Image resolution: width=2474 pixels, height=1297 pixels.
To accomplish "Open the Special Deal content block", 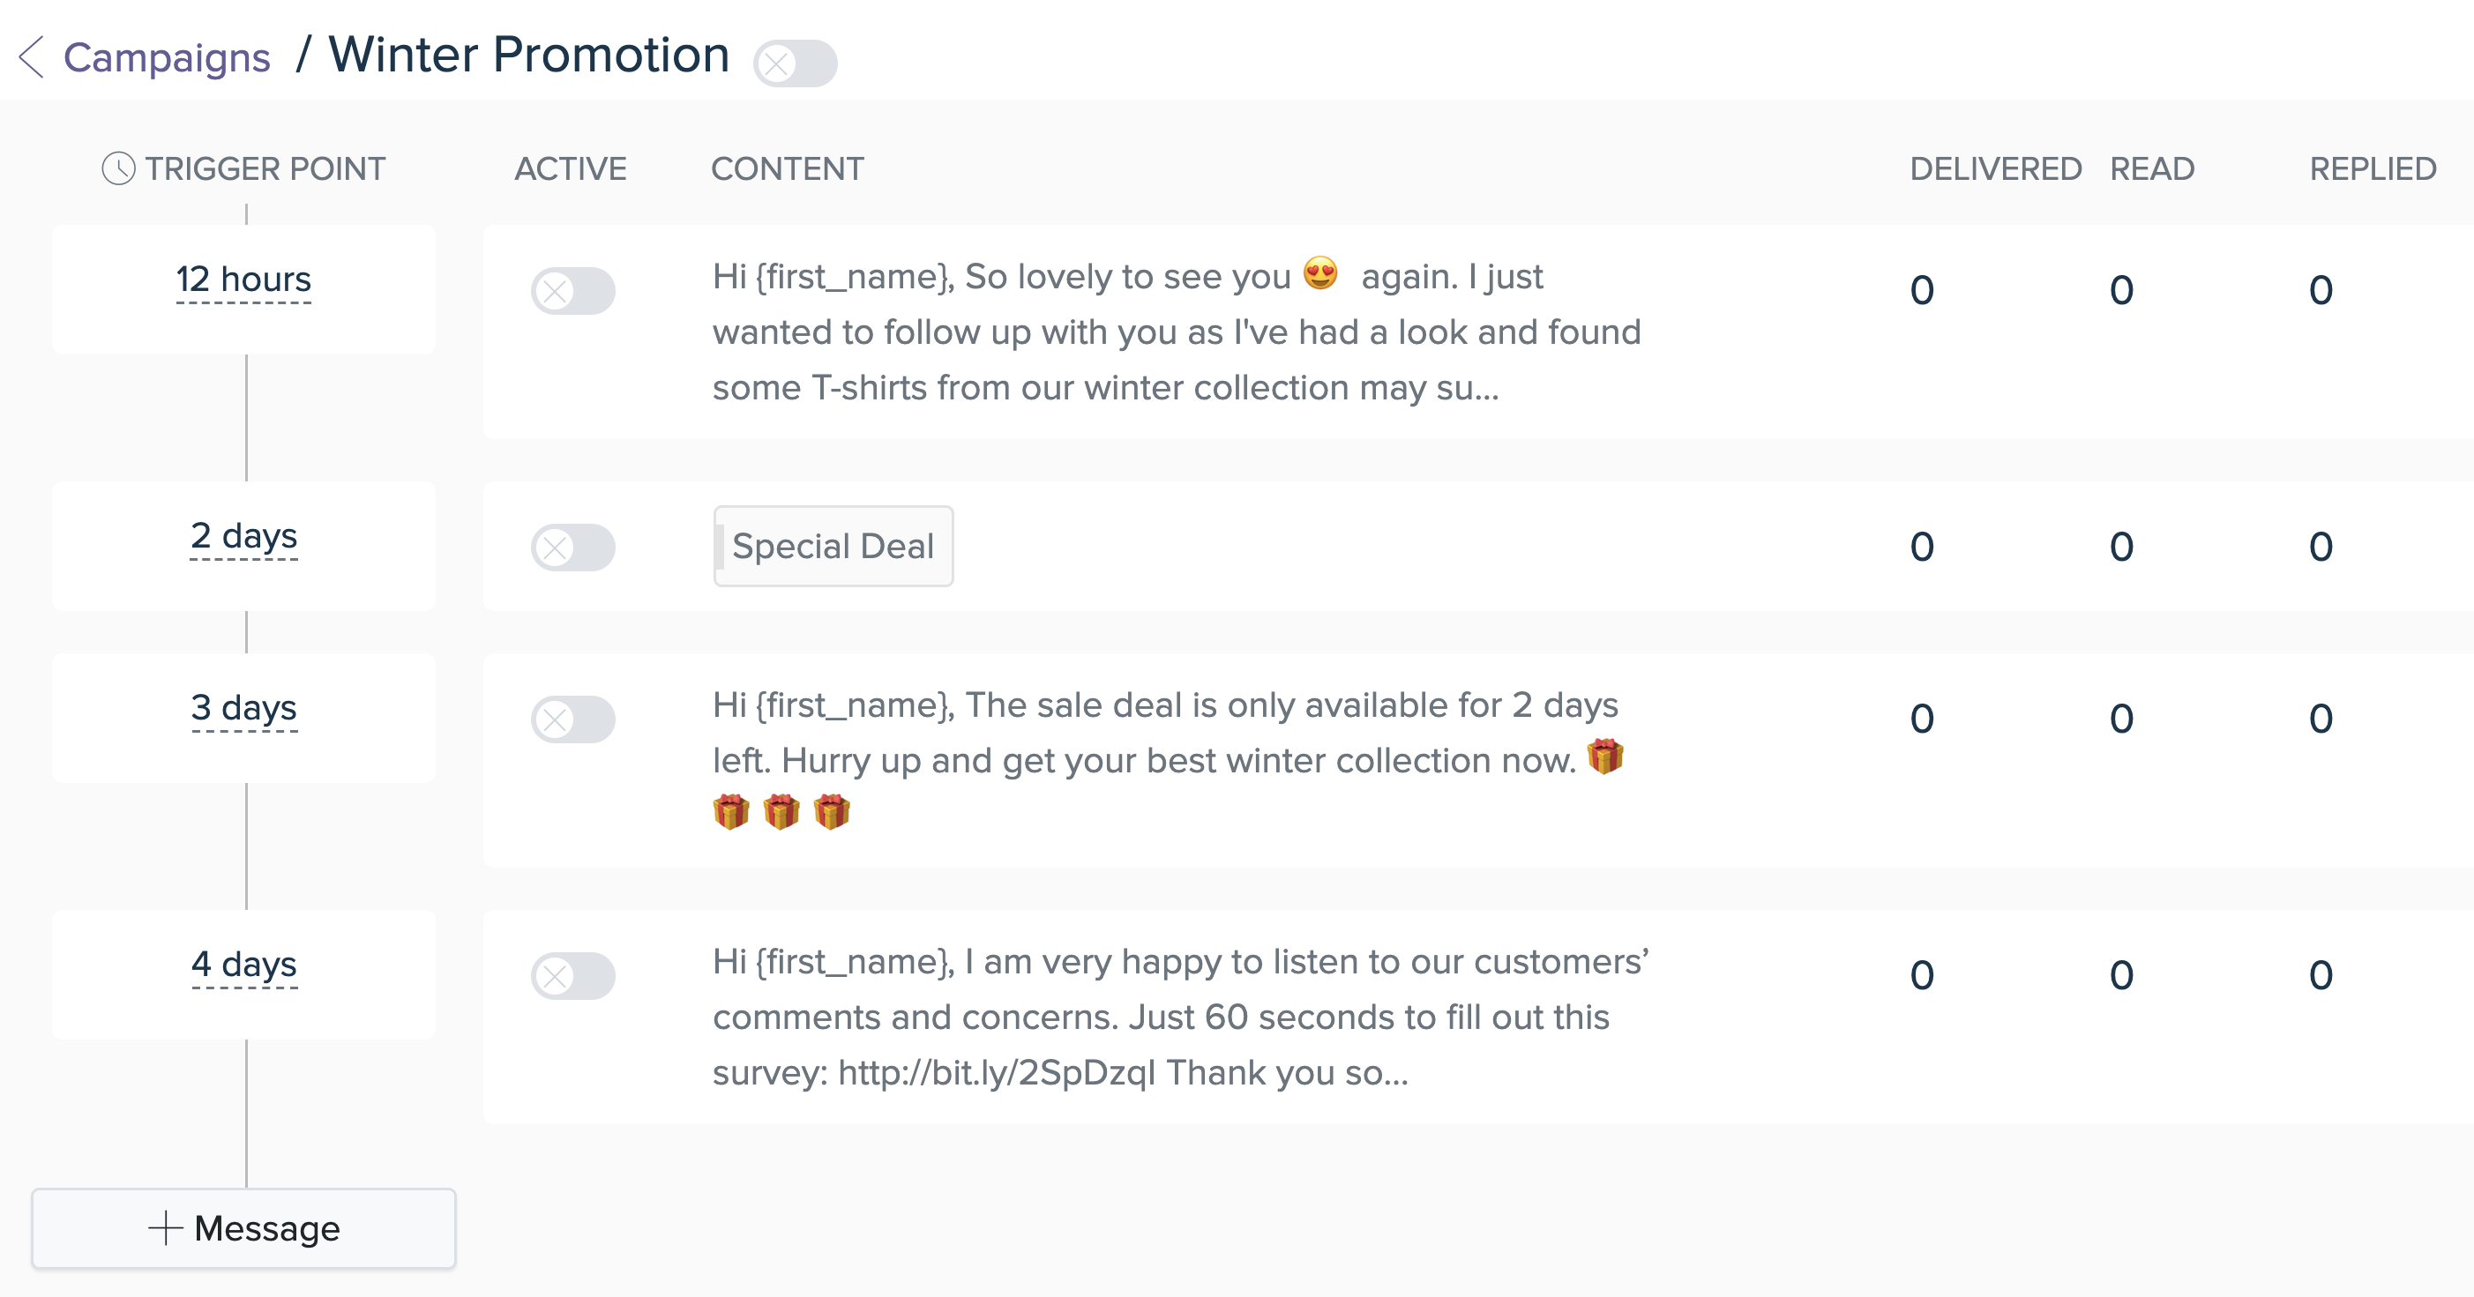I will point(833,547).
